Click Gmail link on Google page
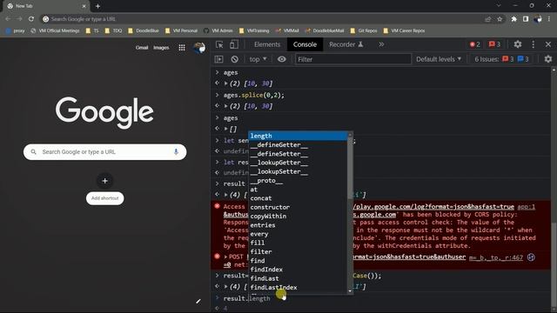This screenshot has width=557, height=313. (142, 48)
